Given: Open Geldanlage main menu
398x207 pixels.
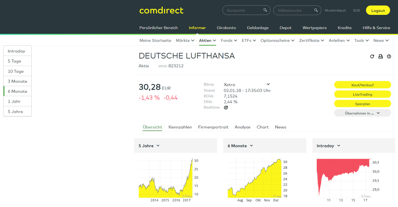Looking at the screenshot, I should [x=258, y=27].
